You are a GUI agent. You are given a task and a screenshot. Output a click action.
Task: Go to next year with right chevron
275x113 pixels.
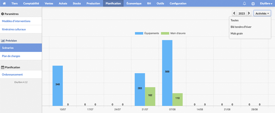pyautogui.click(x=249, y=13)
